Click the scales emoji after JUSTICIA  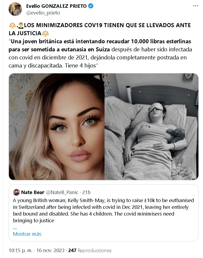(45, 33)
